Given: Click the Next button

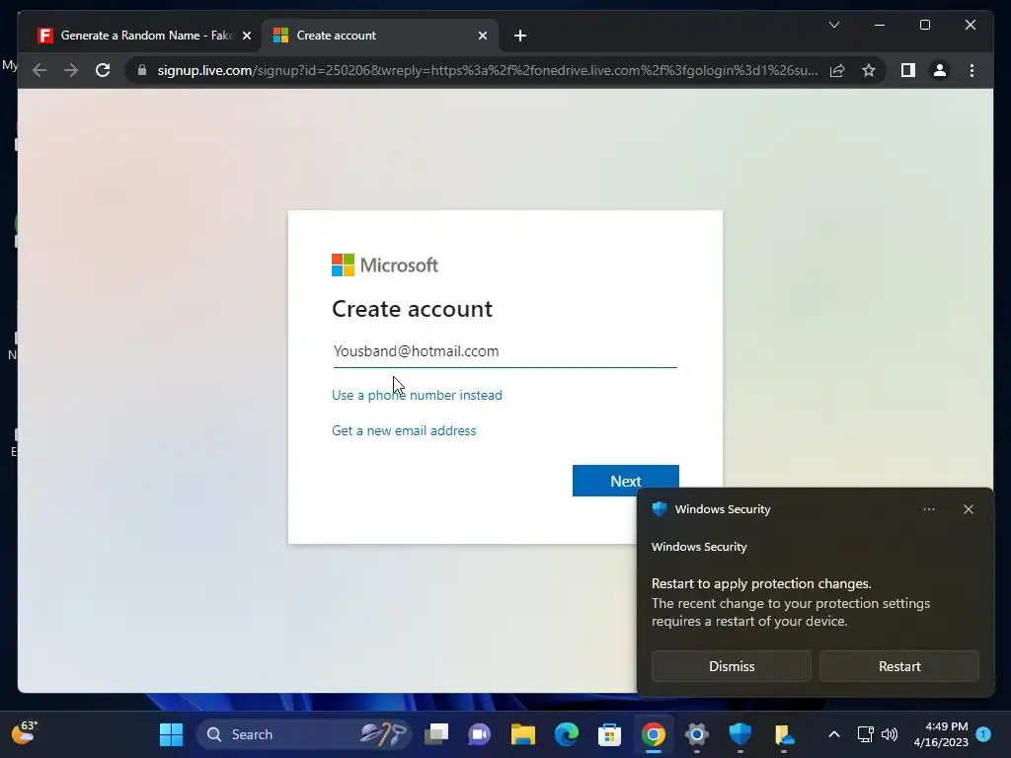Looking at the screenshot, I should click(x=625, y=481).
